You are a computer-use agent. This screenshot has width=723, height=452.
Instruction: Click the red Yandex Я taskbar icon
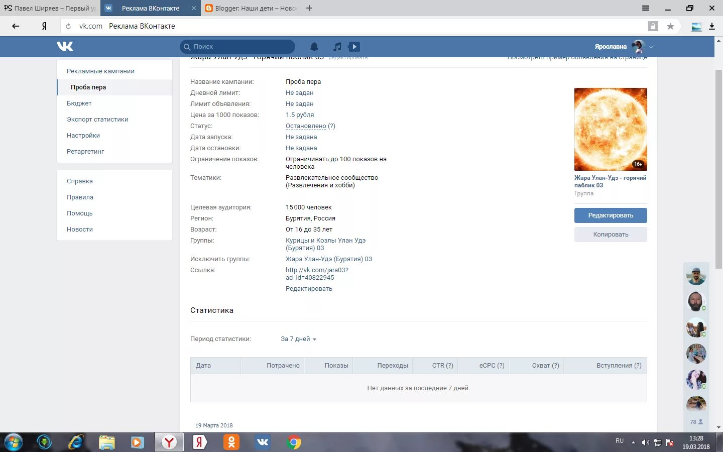point(200,442)
